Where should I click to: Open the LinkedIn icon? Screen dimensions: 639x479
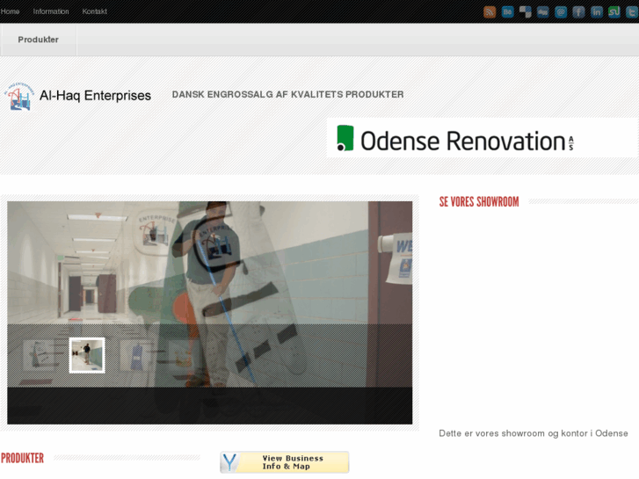[x=597, y=11]
